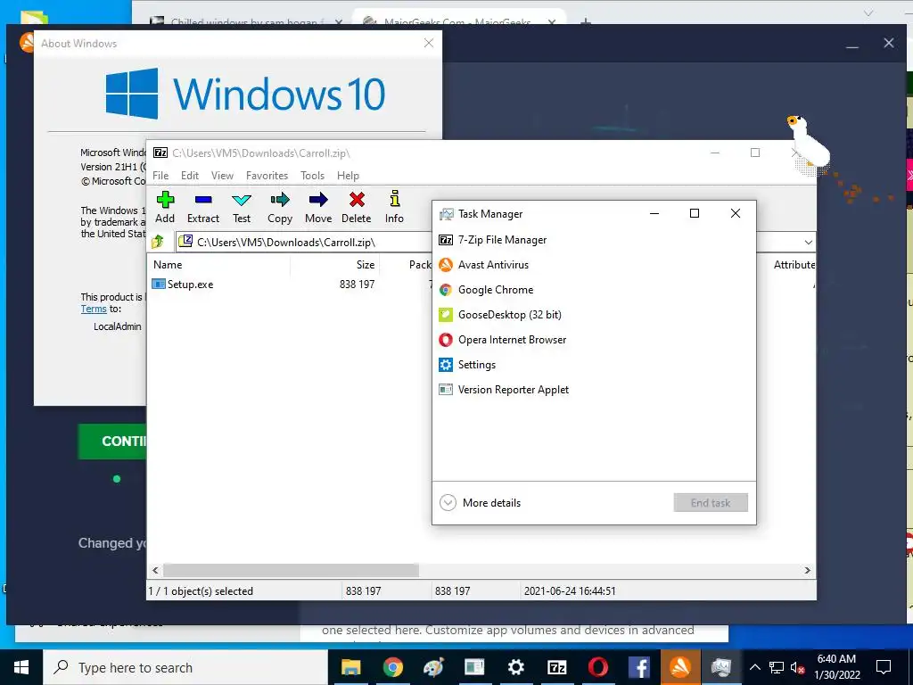Open the File menu in 7-Zip
Image resolution: width=913 pixels, height=685 pixels.
160,176
